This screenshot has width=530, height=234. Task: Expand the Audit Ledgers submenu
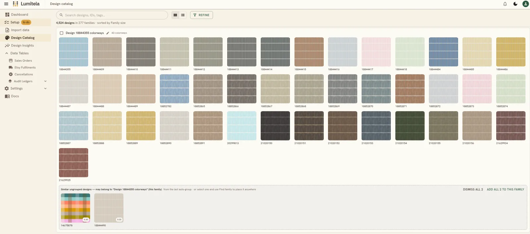[x=45, y=81]
